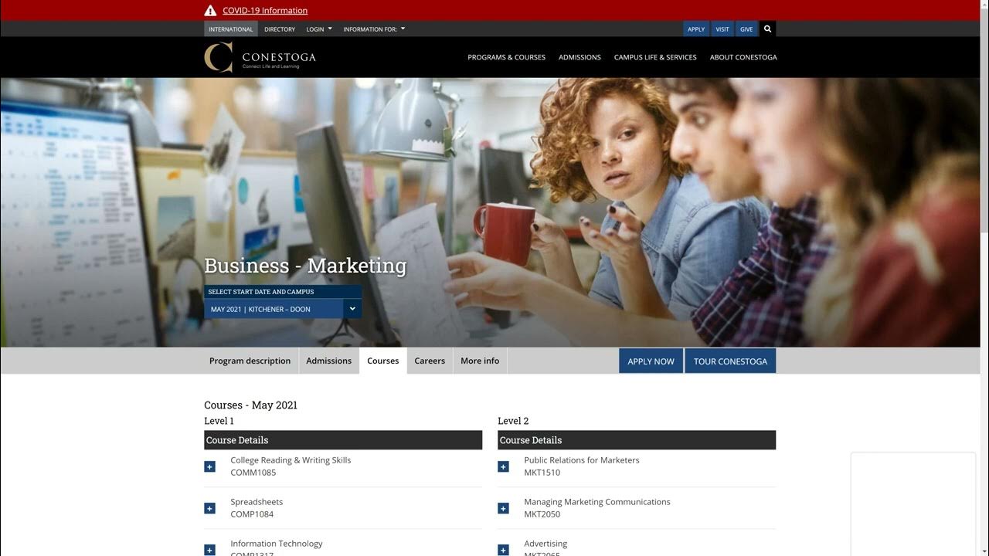Open the INFORMATION FOR dropdown
Screen dimensions: 989x556
click(374, 29)
